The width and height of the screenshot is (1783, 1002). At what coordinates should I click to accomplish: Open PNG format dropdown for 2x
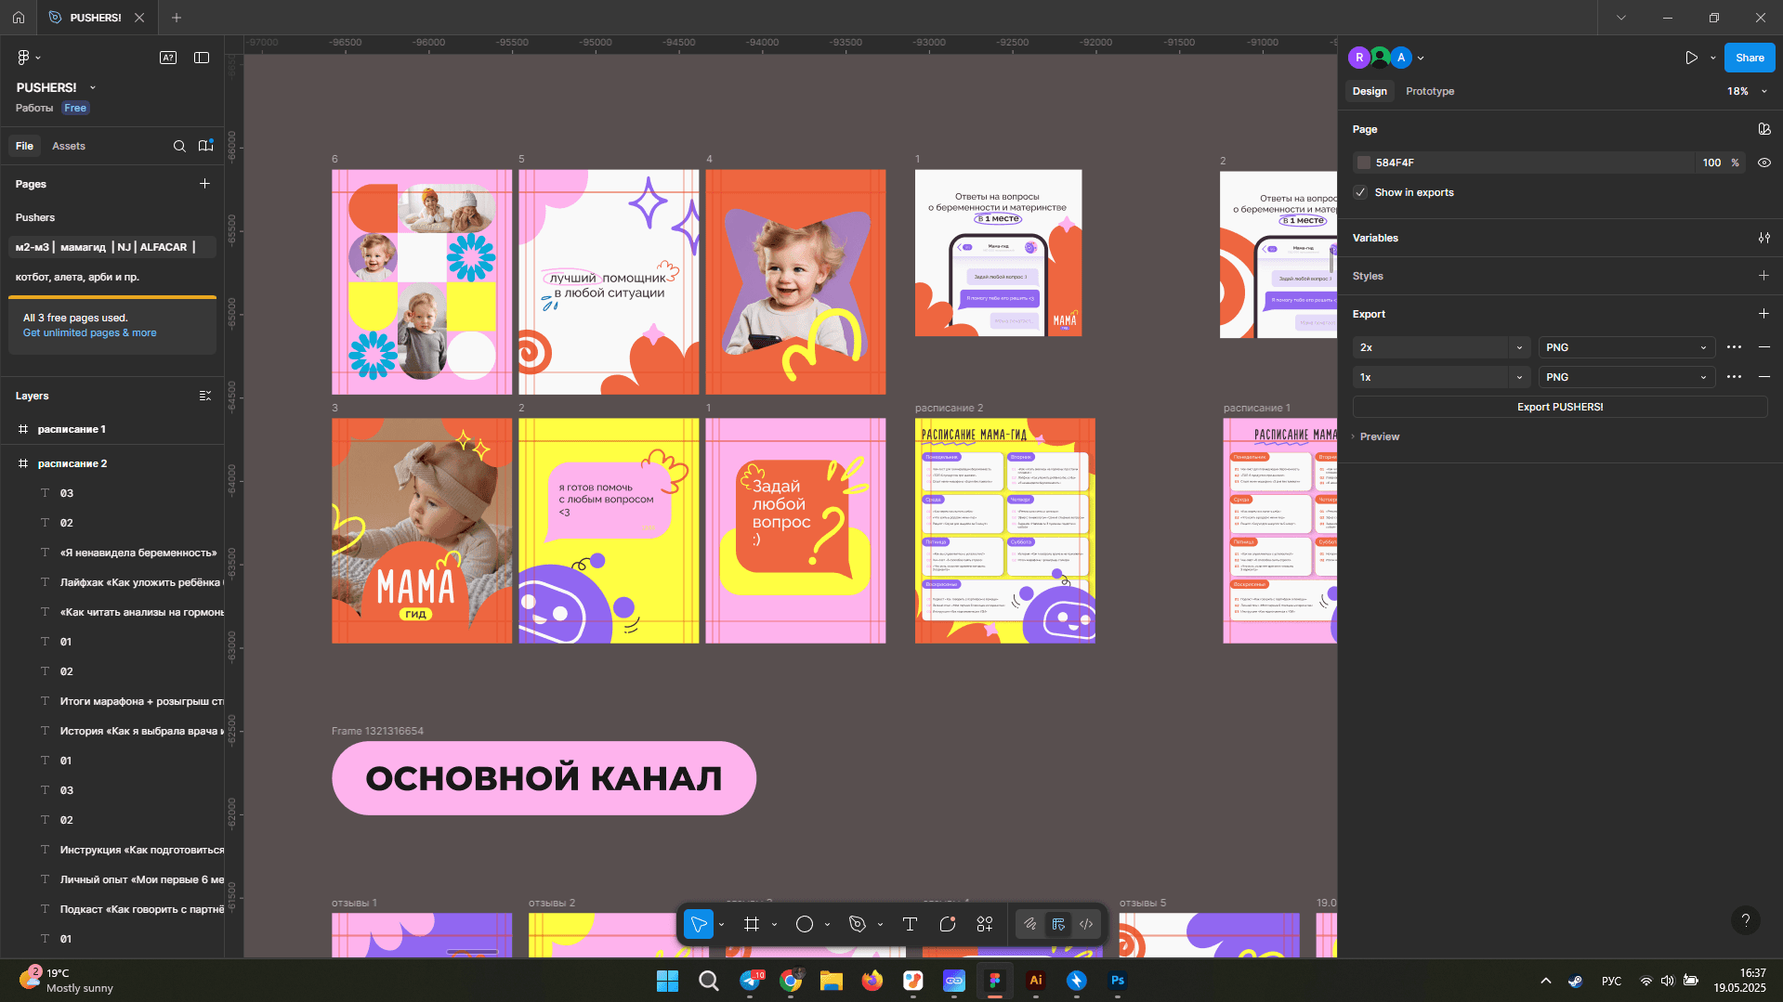point(1625,347)
